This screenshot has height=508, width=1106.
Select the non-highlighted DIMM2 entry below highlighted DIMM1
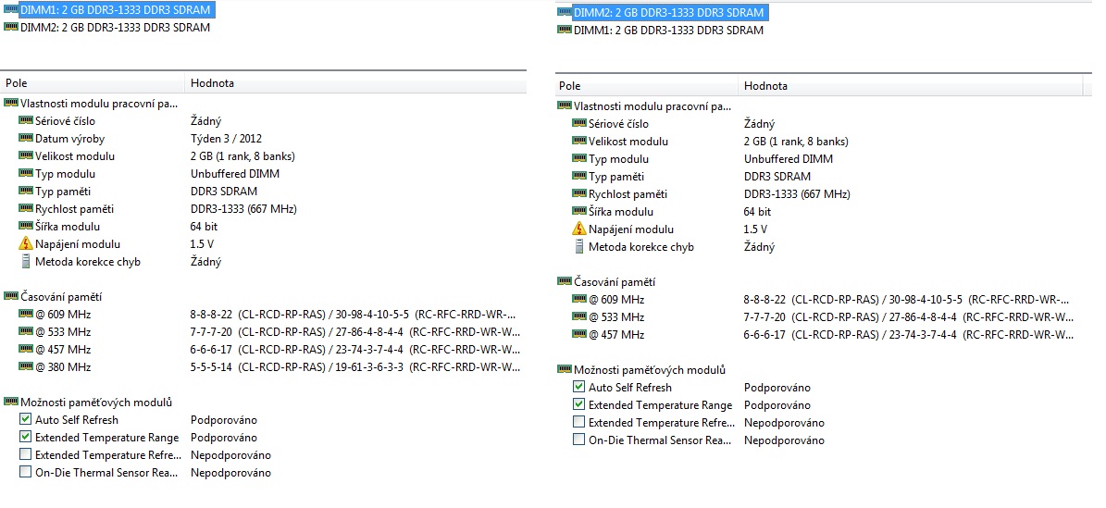click(x=115, y=28)
